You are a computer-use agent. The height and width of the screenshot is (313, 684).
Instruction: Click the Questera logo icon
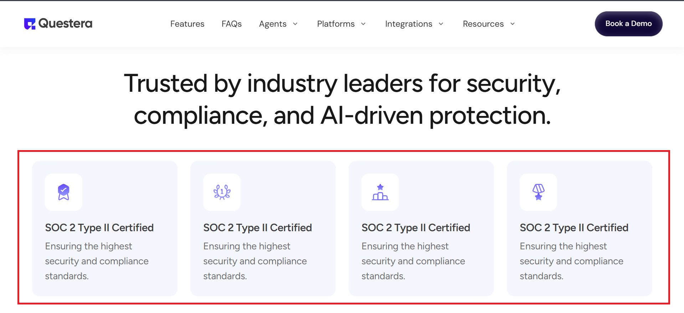[x=30, y=24]
